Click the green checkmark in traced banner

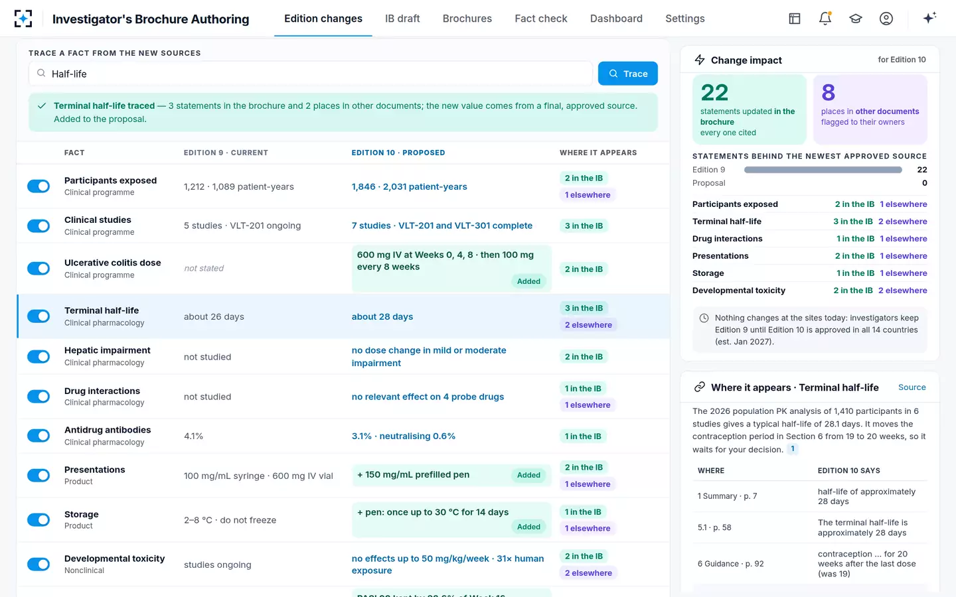coord(42,105)
